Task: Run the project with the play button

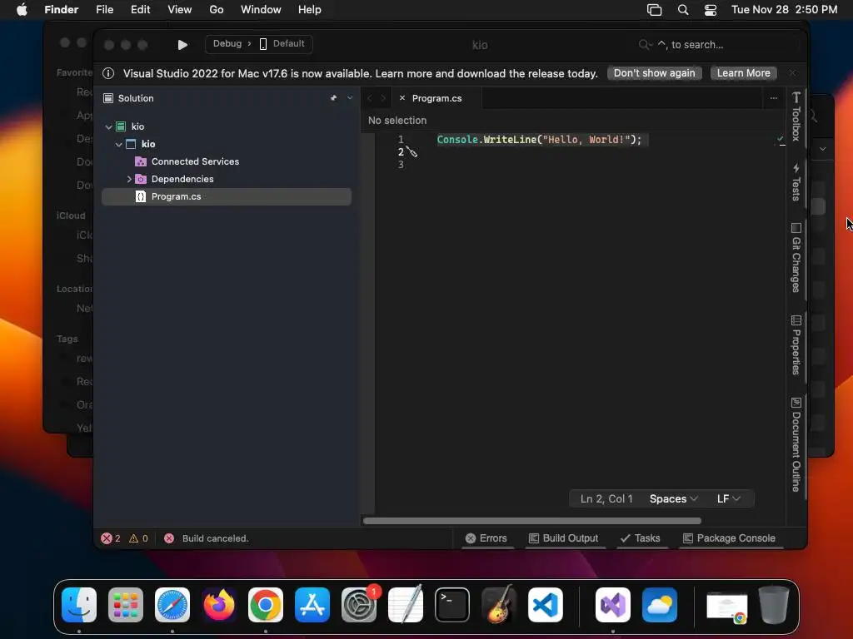Action: point(182,45)
